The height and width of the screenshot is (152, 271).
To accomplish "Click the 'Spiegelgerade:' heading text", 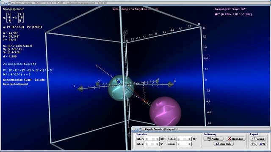I will click(x=14, y=9).
